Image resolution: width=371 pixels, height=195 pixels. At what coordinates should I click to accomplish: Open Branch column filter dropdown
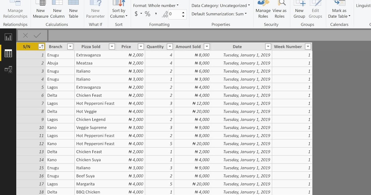70,47
